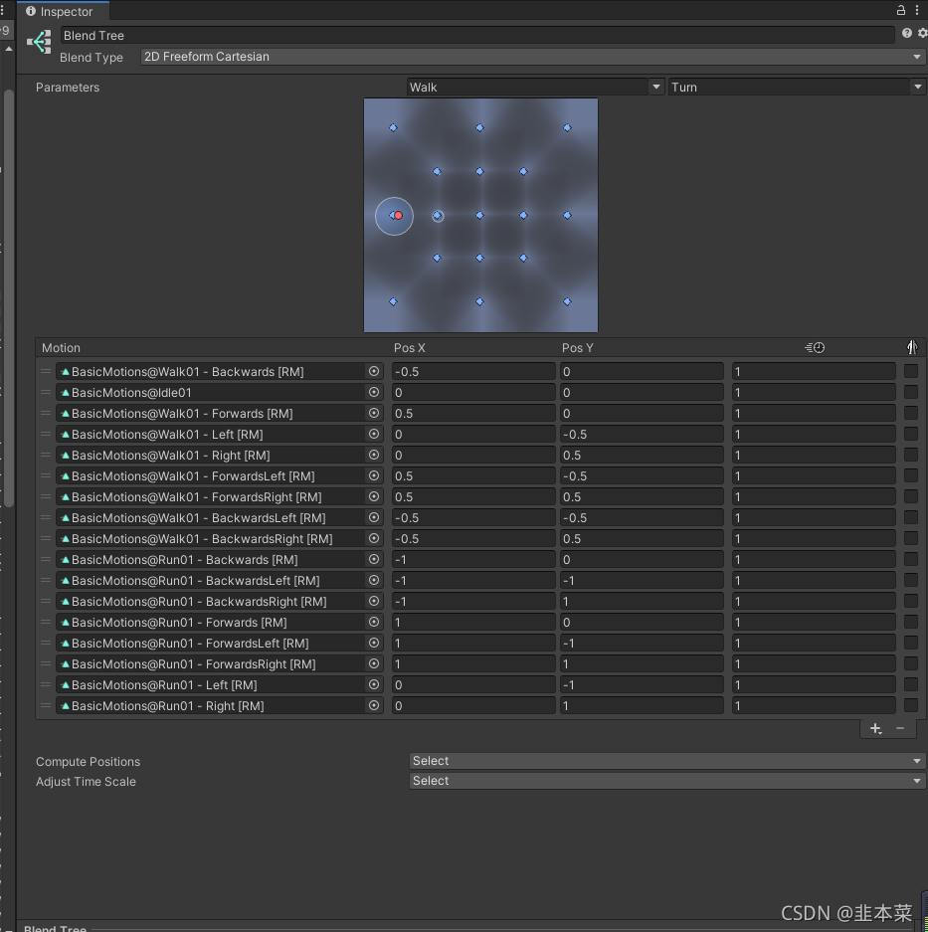
Task: Open the Inspector help icon
Action: 905,33
